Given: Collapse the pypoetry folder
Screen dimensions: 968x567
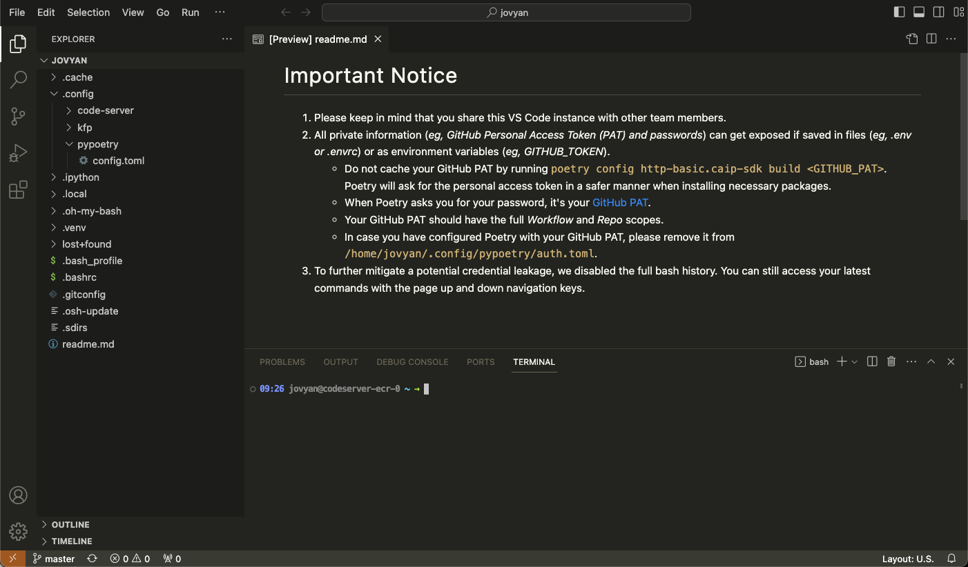Looking at the screenshot, I should pyautogui.click(x=141, y=144).
